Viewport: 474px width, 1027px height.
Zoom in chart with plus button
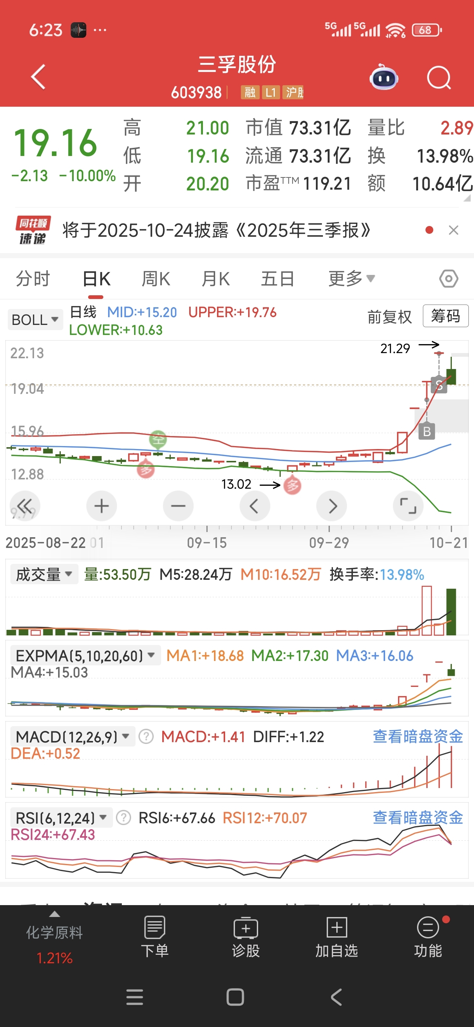click(x=101, y=506)
